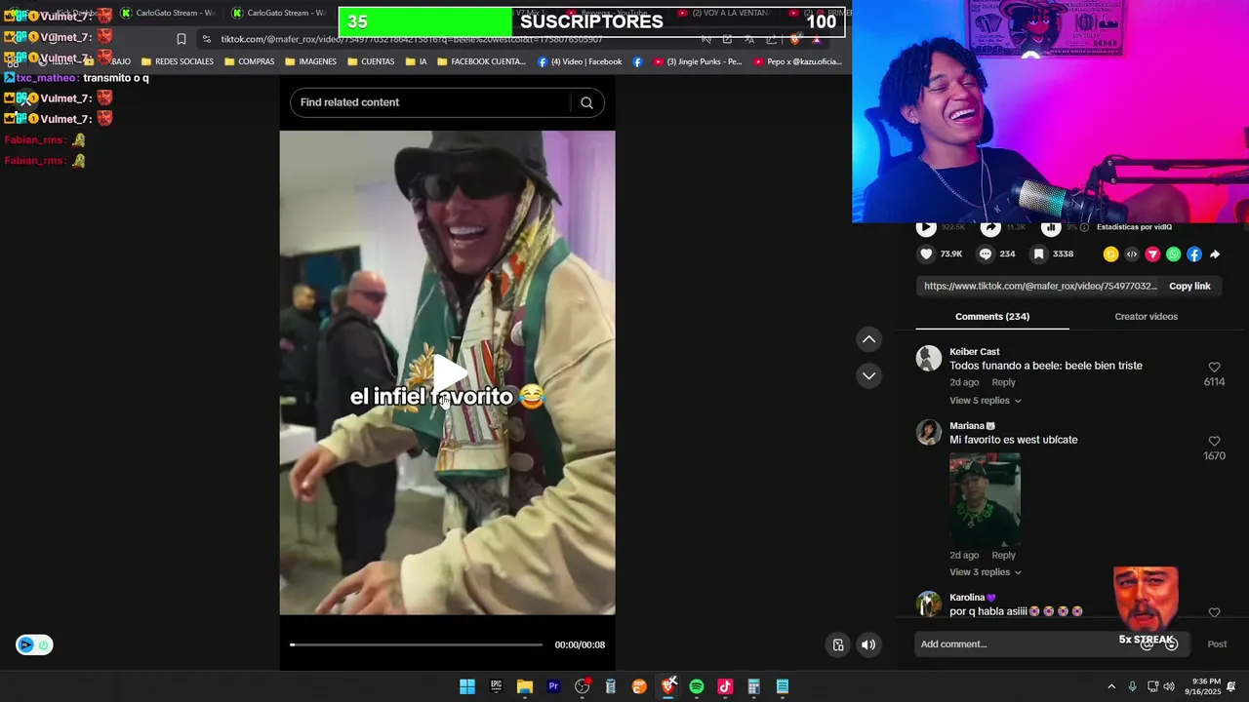Click the yellow repost icon
Image resolution: width=1249 pixels, height=702 pixels.
tap(1110, 254)
